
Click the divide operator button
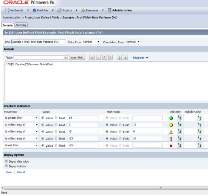click(110, 58)
